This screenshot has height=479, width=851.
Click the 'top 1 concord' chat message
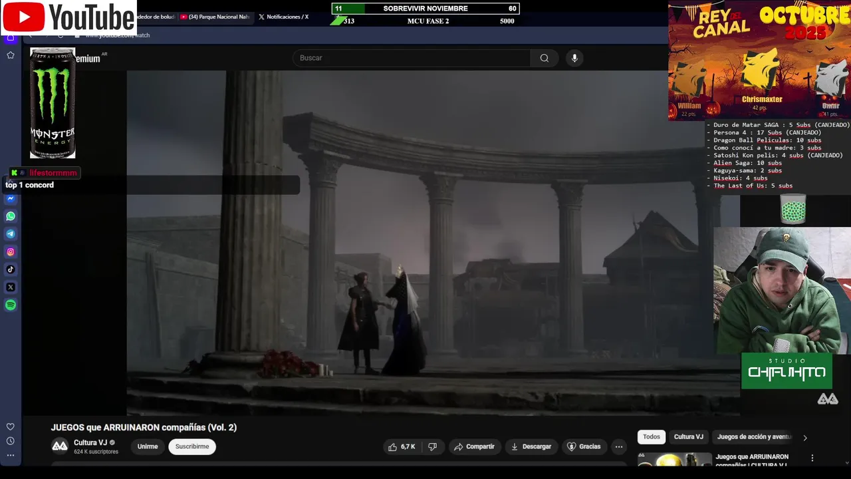[x=29, y=185]
